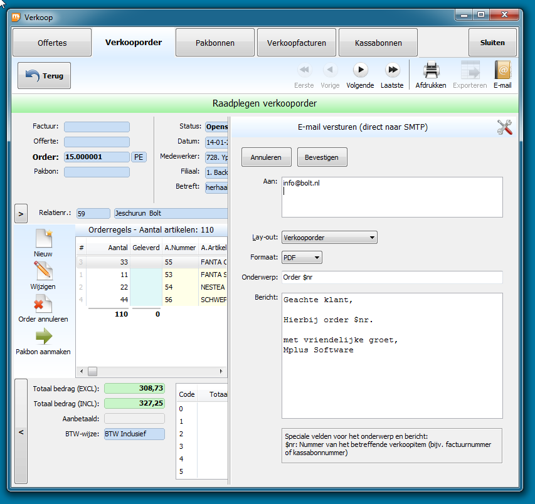The width and height of the screenshot is (535, 504).
Task: Go to previous record (Vorige)
Action: [x=330, y=75]
